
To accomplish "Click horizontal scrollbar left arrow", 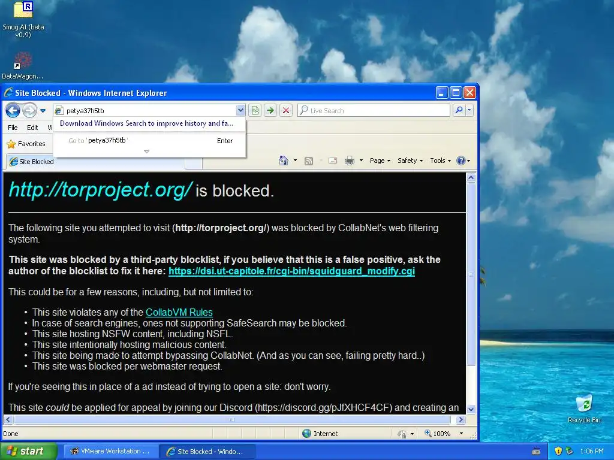I will point(8,420).
